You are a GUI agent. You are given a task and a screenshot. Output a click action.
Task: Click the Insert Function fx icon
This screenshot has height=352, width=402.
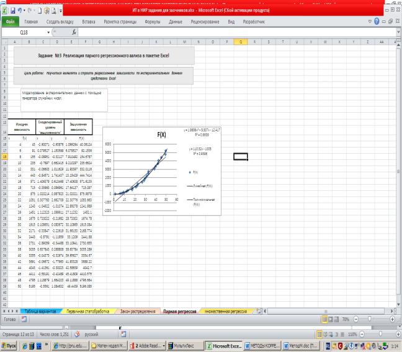click(74, 32)
